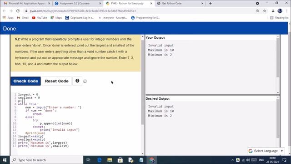Open the YouTube bookmark
This screenshot has height=164, width=291.
[40, 18]
